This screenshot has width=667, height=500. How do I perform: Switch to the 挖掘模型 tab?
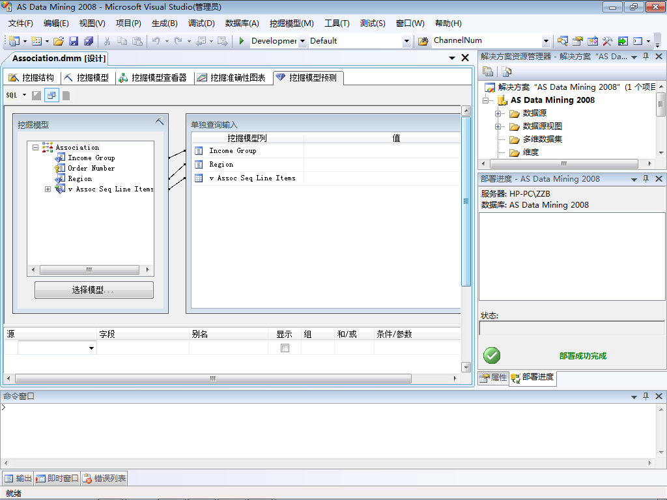pyautogui.click(x=87, y=77)
